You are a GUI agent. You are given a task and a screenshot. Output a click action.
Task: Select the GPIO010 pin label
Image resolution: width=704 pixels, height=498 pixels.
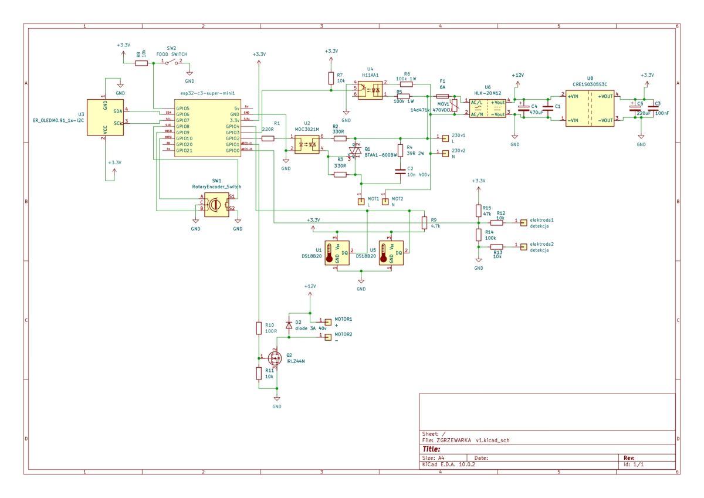point(184,138)
